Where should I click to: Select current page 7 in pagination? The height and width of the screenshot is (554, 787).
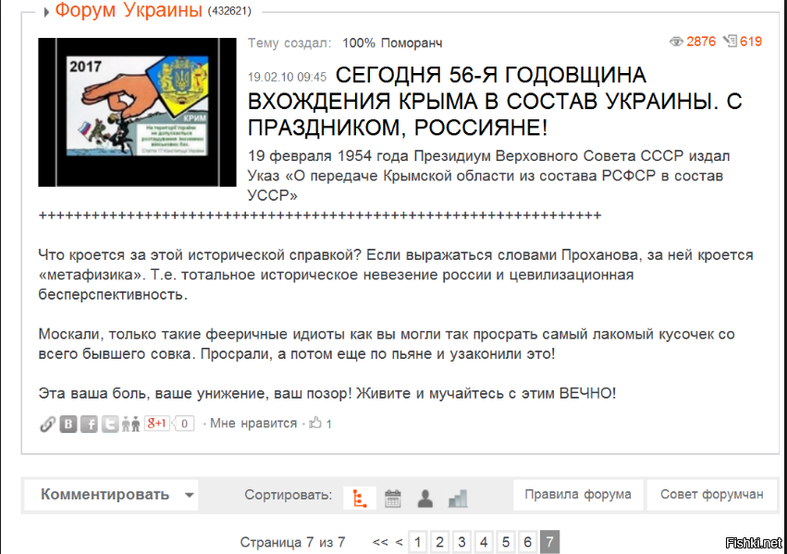point(549,542)
